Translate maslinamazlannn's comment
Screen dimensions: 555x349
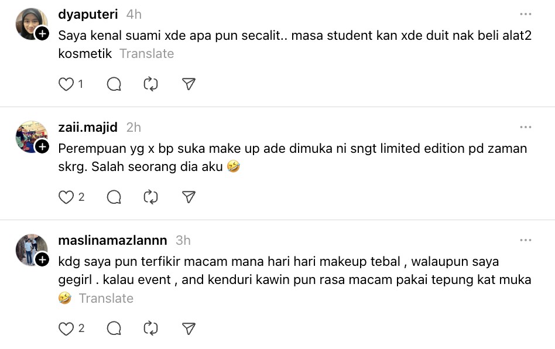point(106,299)
